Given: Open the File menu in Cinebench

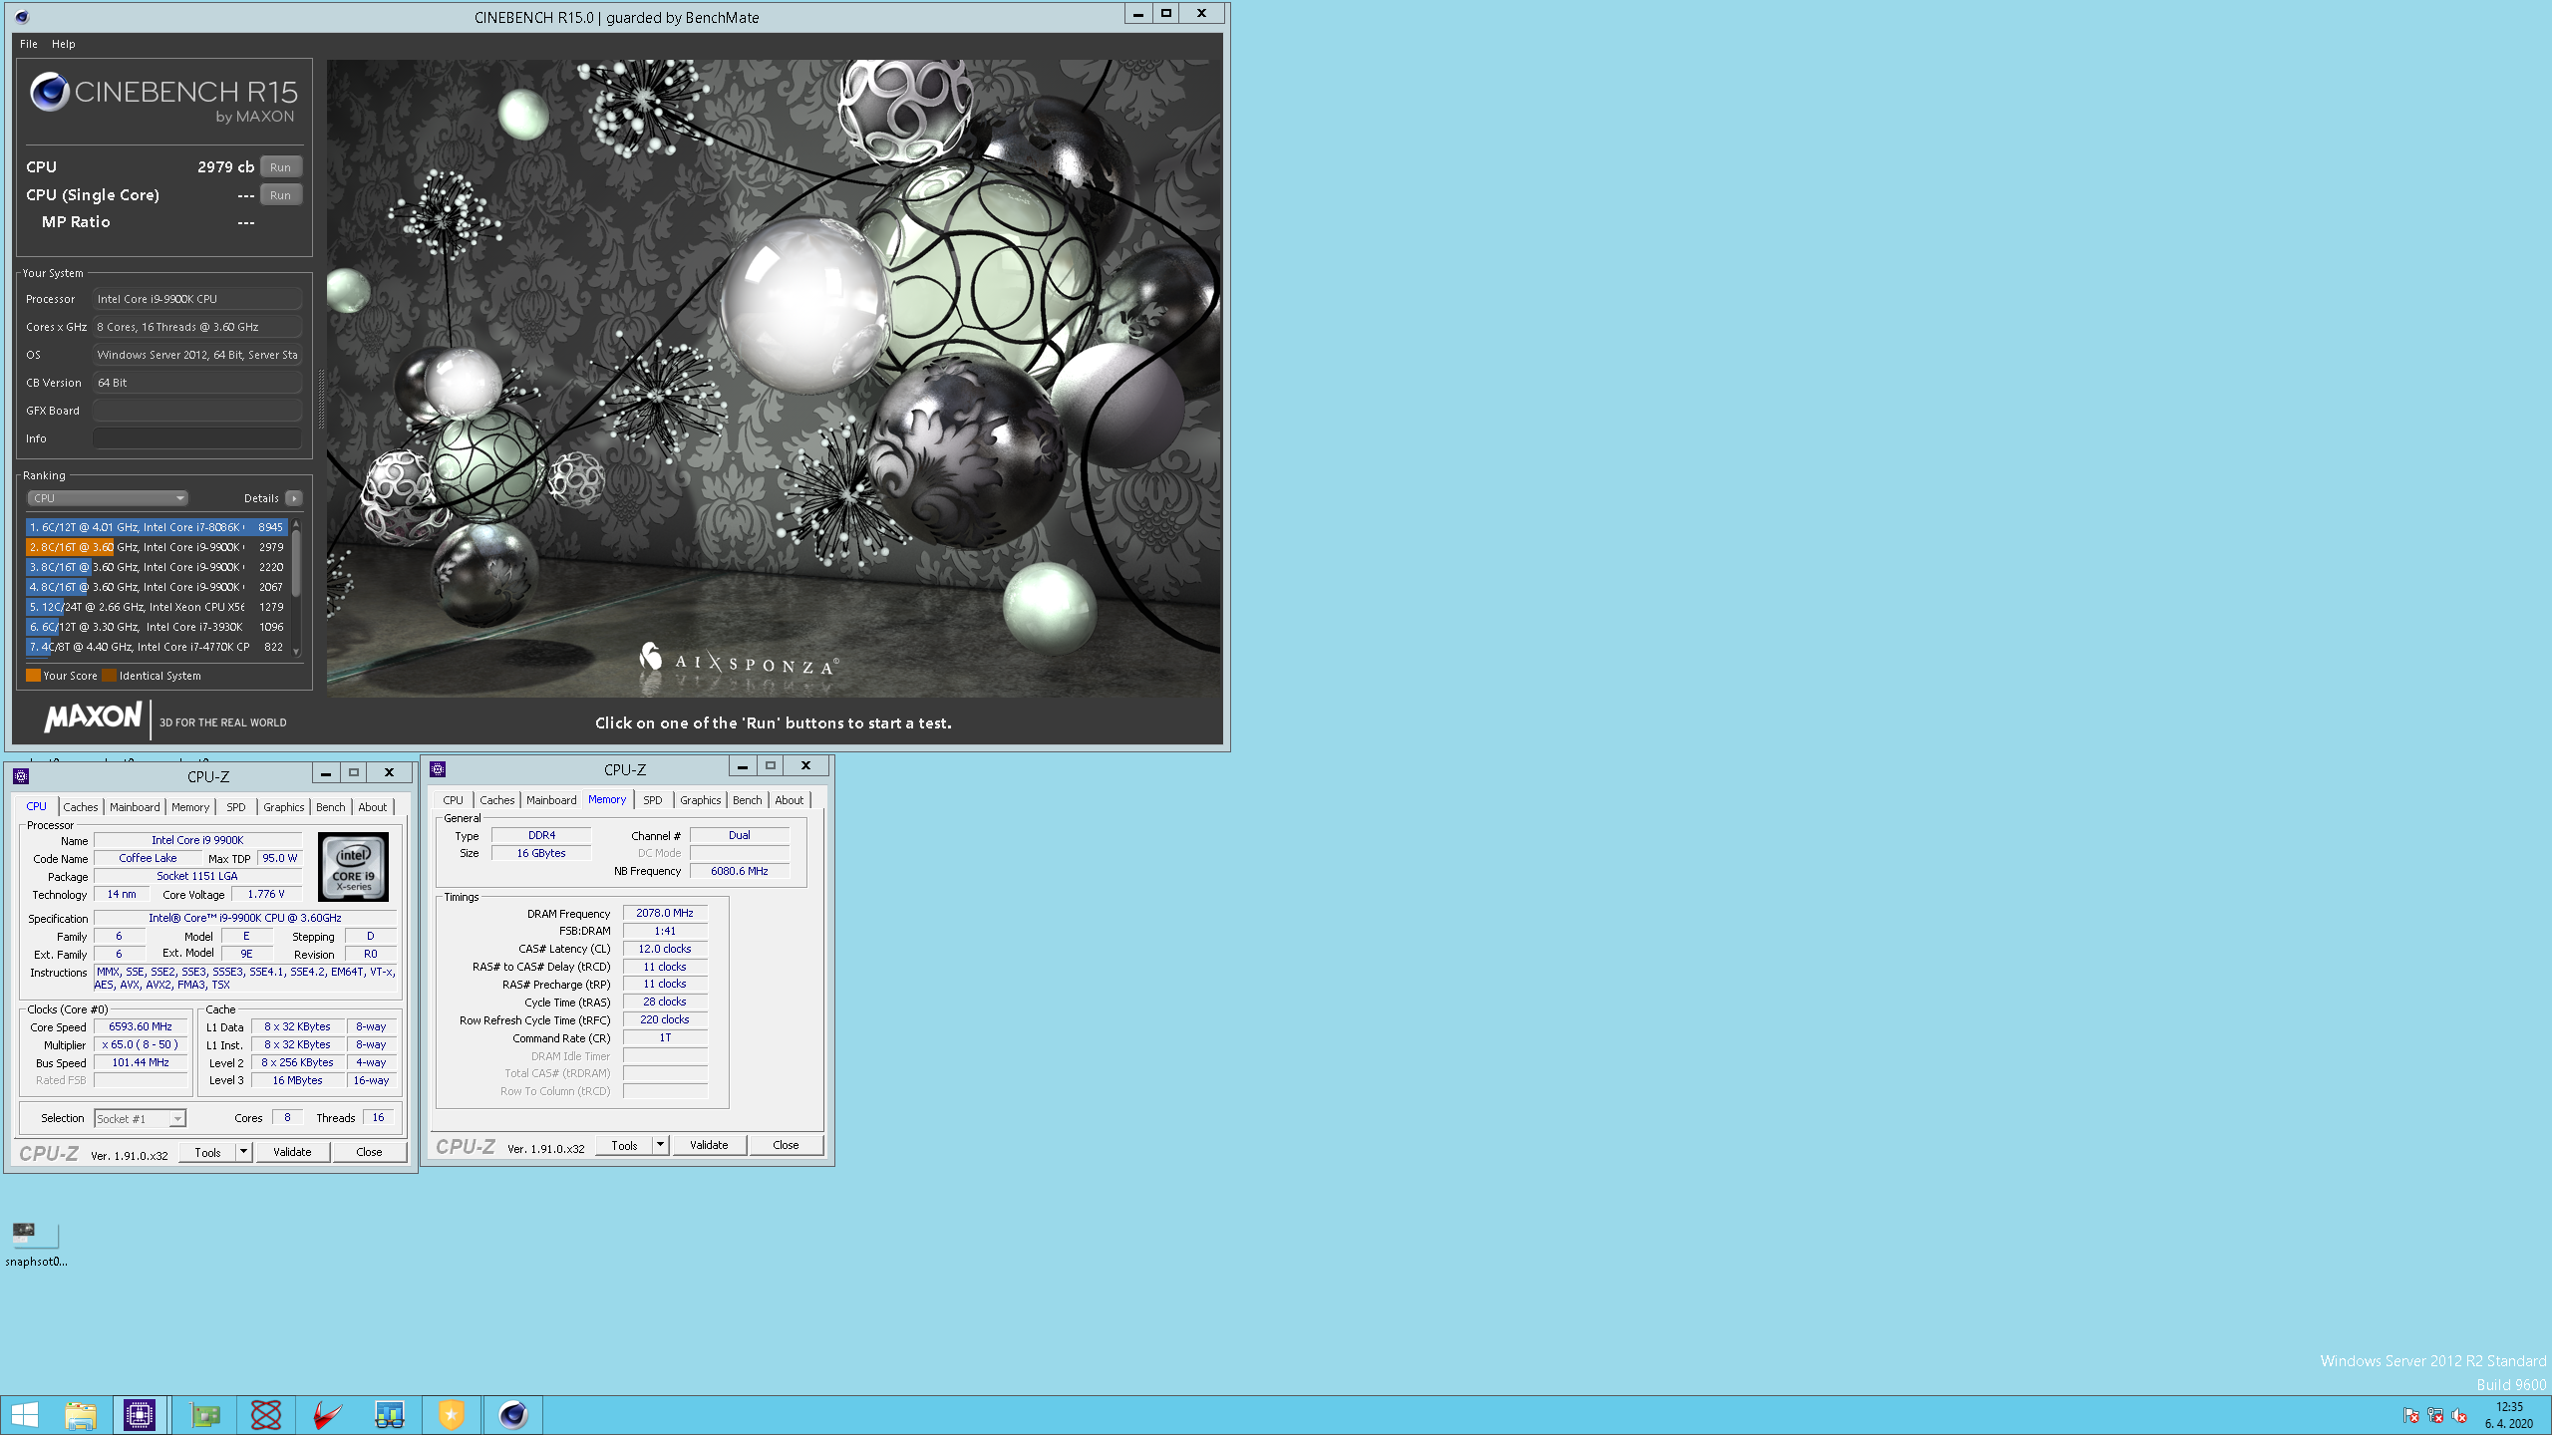Looking at the screenshot, I should (29, 44).
